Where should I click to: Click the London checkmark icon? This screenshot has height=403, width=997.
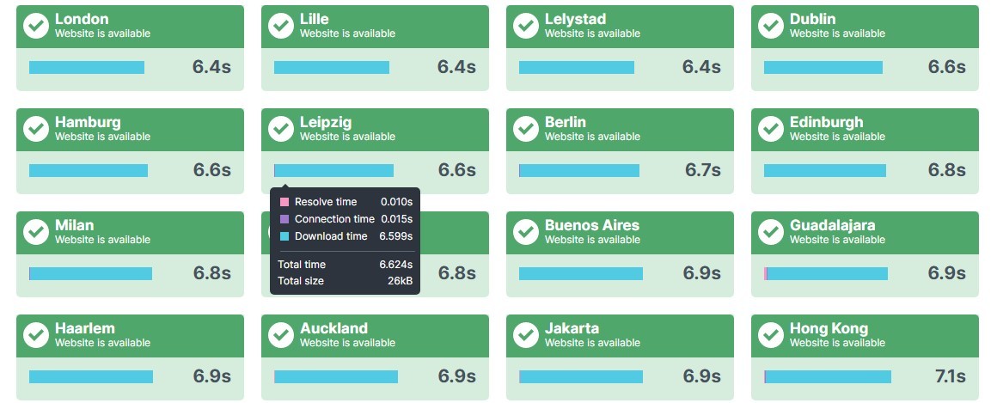point(36,26)
